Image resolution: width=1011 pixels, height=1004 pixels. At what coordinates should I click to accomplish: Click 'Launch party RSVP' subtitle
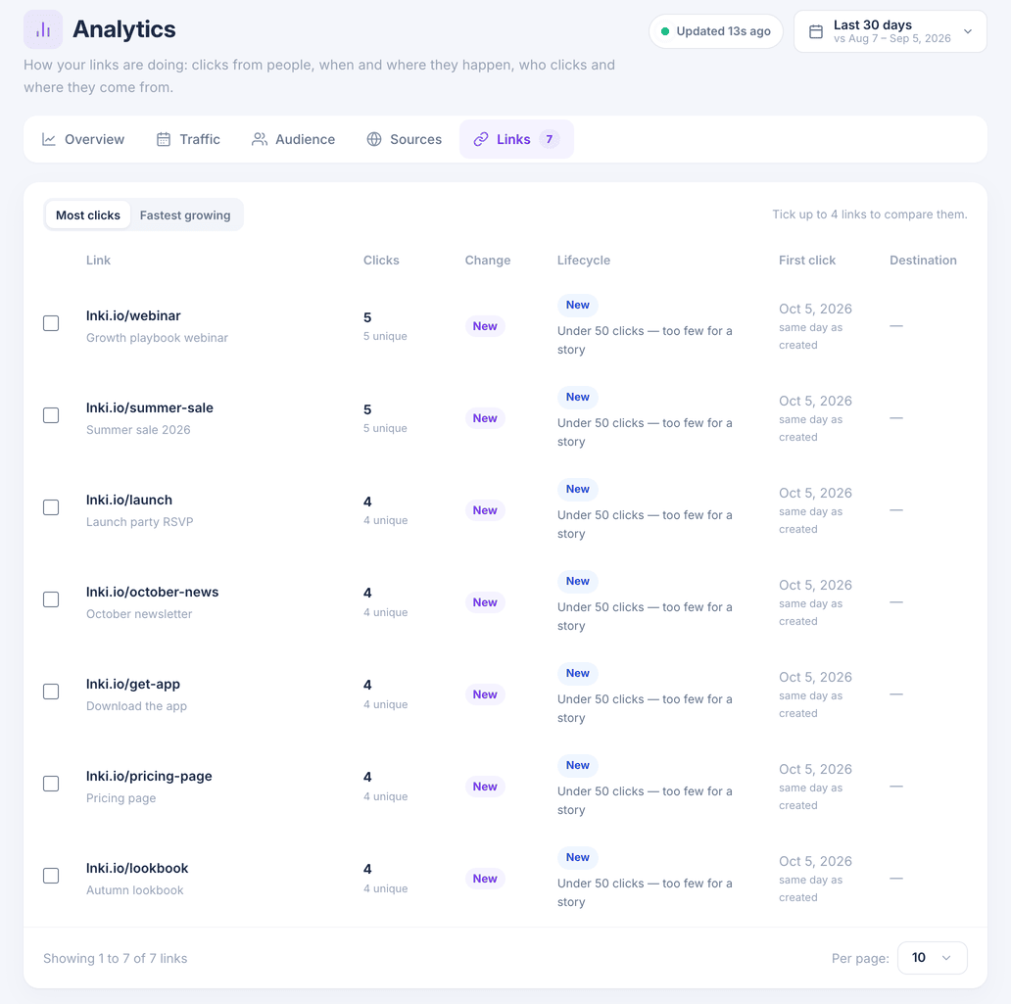(140, 522)
